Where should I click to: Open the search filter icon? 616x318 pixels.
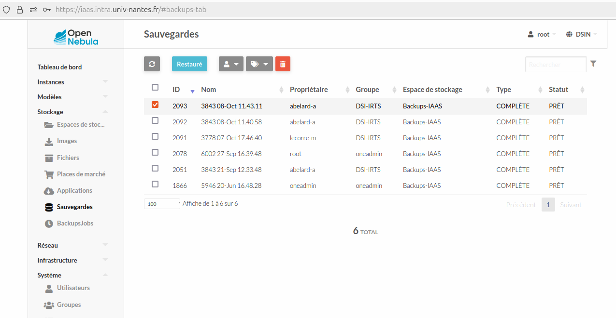[593, 63]
